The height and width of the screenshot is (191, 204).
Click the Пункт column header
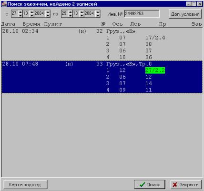click(53, 24)
